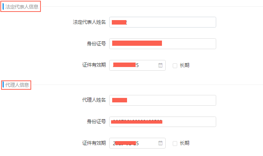Image resolution: width=263 pixels, height=156 pixels.
Task: Tick the 长期 checkbox under 代理人信息
Action: pyautogui.click(x=175, y=143)
